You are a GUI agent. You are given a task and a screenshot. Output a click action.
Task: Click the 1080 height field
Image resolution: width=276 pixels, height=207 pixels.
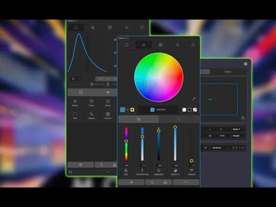click(222, 136)
